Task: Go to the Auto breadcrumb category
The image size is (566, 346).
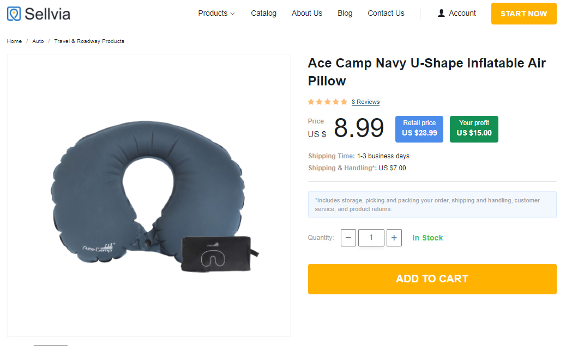Action: coord(38,41)
